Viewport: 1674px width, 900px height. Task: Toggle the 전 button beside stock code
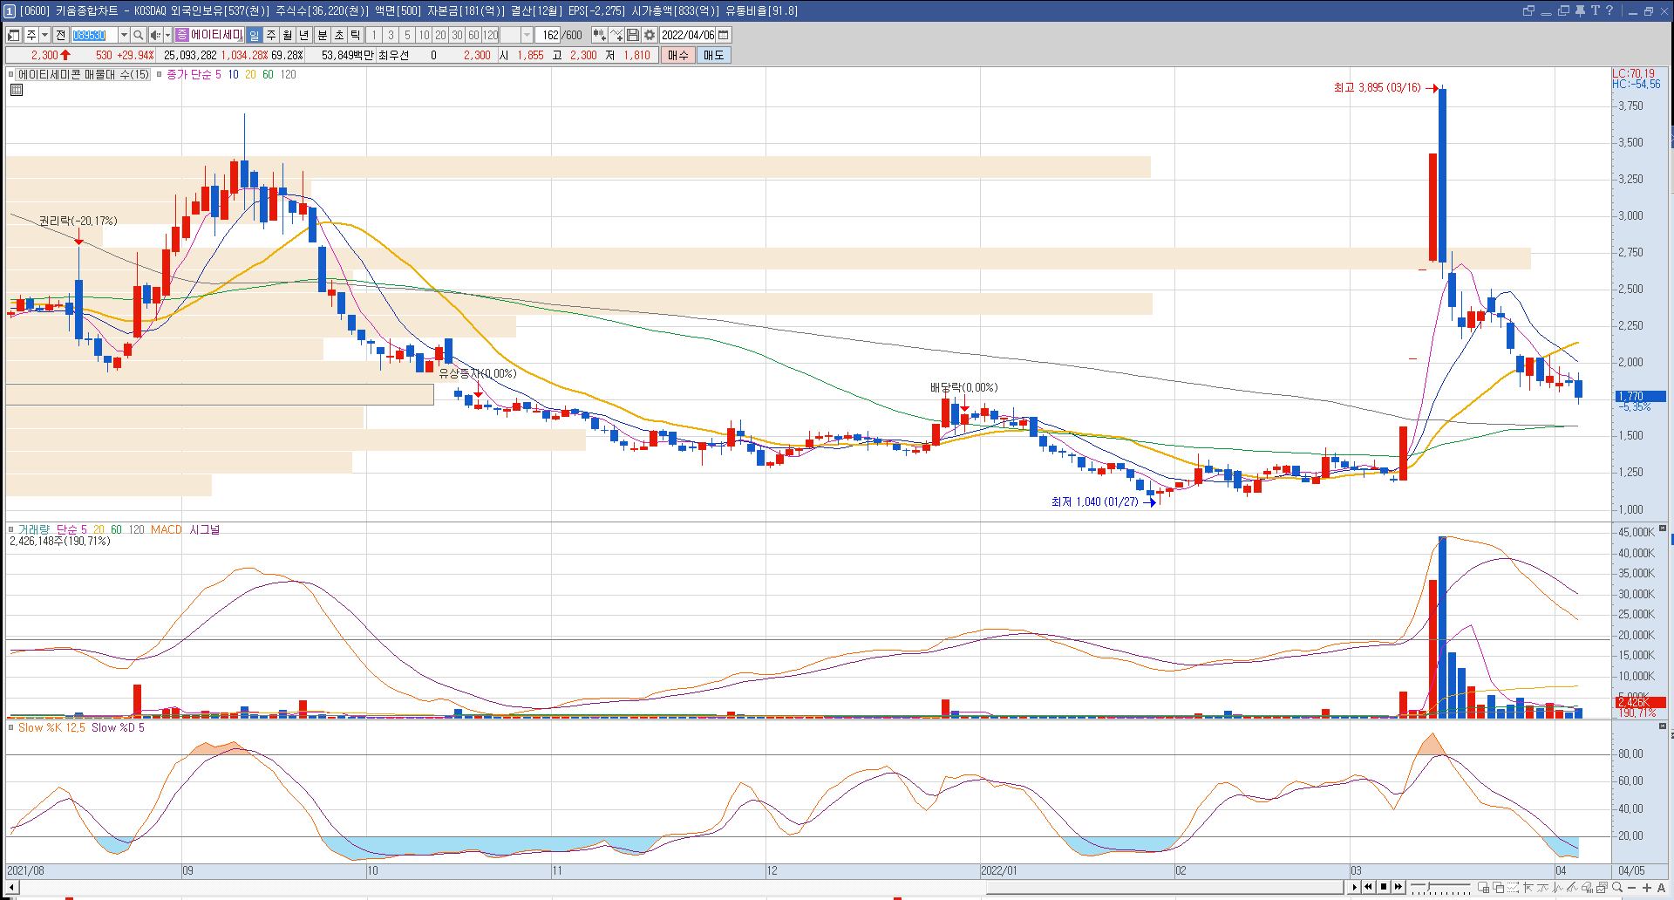tap(60, 35)
